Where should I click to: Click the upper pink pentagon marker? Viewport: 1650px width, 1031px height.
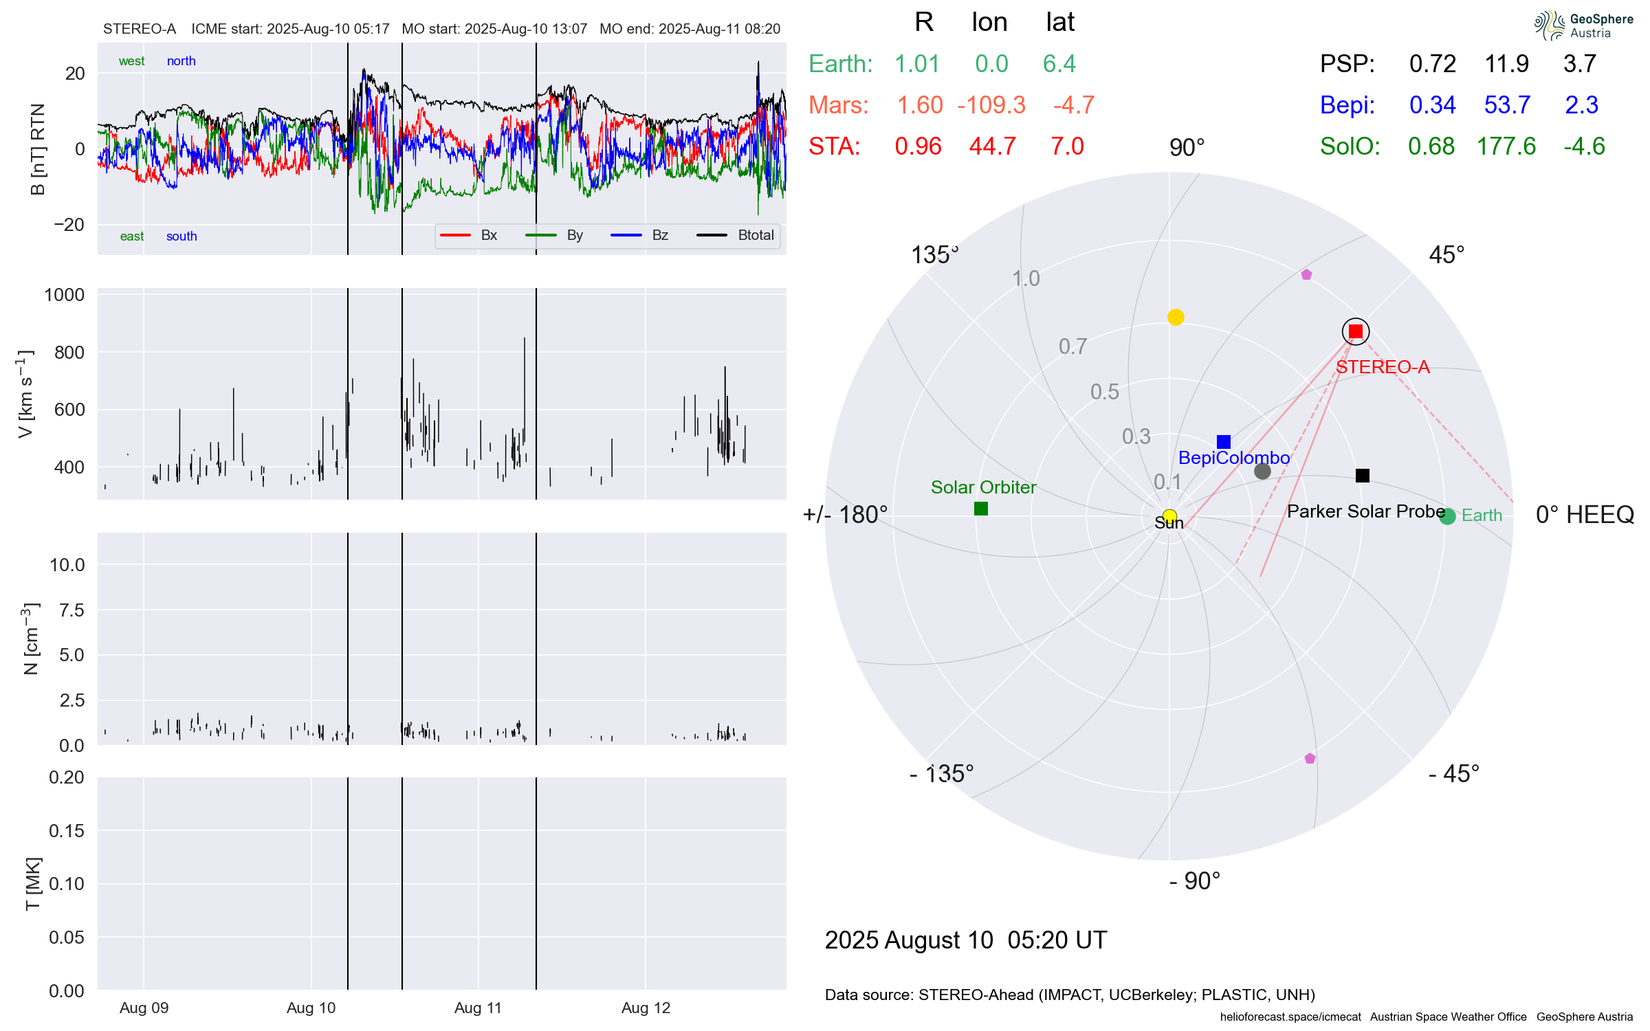click(x=1306, y=275)
